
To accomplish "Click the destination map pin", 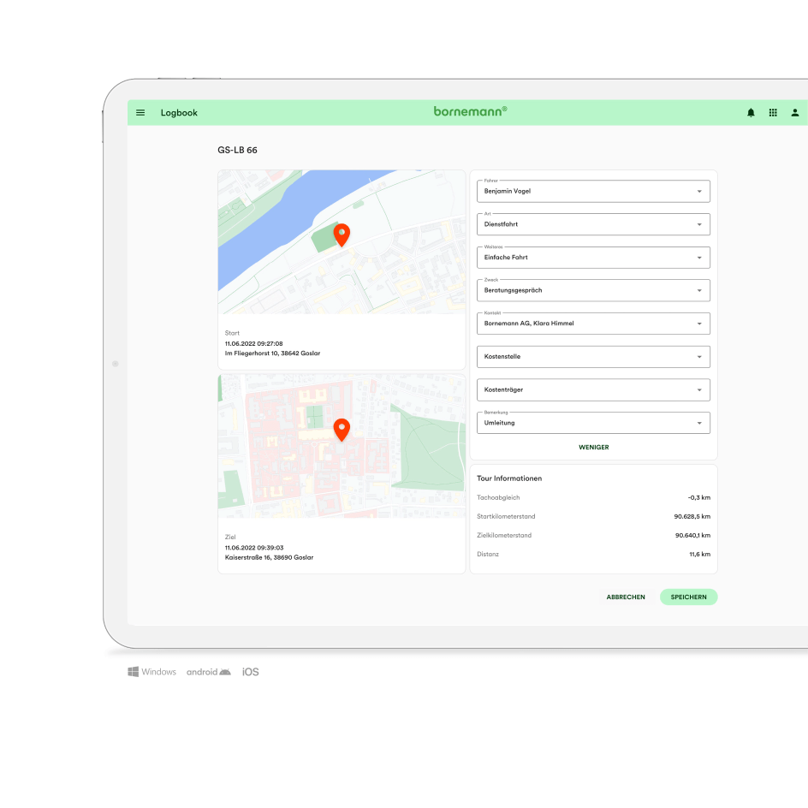I will pos(342,429).
